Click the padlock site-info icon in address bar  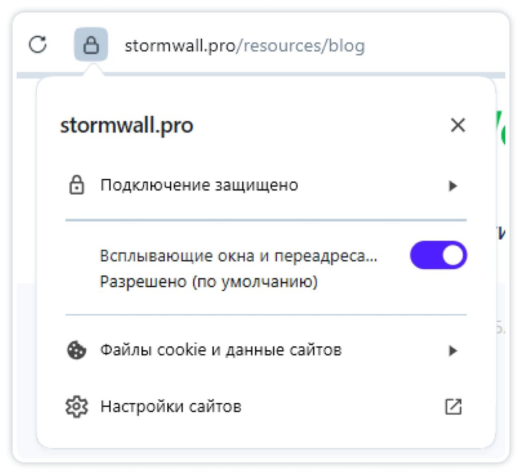pyautogui.click(x=91, y=44)
